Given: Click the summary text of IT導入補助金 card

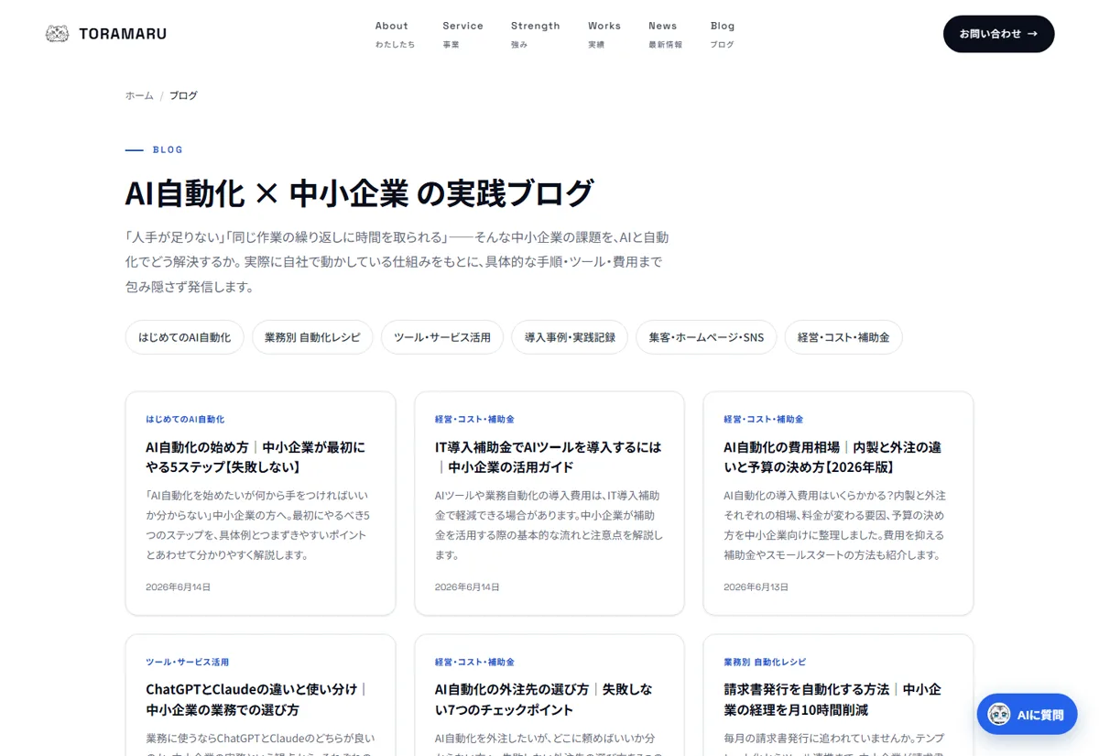Looking at the screenshot, I should (x=549, y=525).
